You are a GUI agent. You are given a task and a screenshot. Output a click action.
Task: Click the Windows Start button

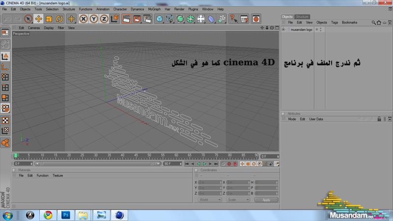point(7,215)
